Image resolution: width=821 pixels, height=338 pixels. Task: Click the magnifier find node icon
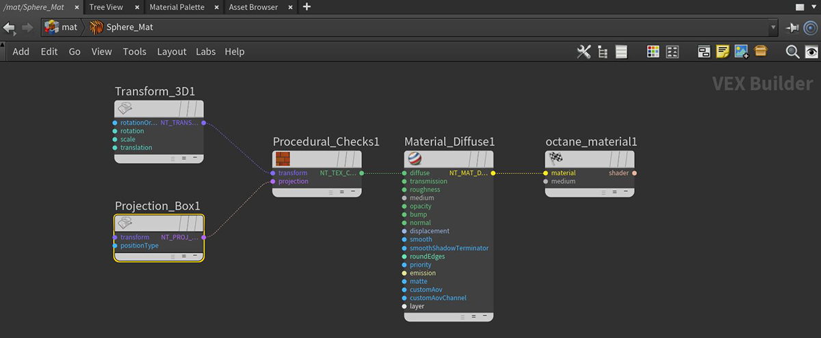792,52
